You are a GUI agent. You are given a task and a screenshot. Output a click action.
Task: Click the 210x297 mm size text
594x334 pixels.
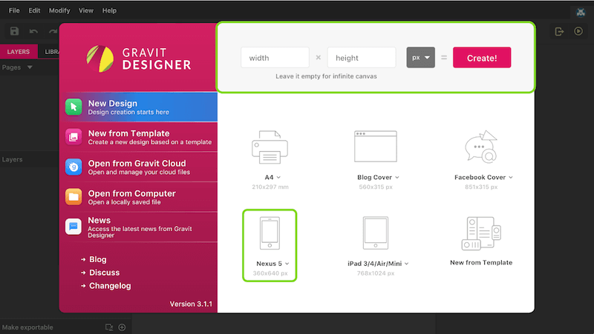pyautogui.click(x=270, y=187)
